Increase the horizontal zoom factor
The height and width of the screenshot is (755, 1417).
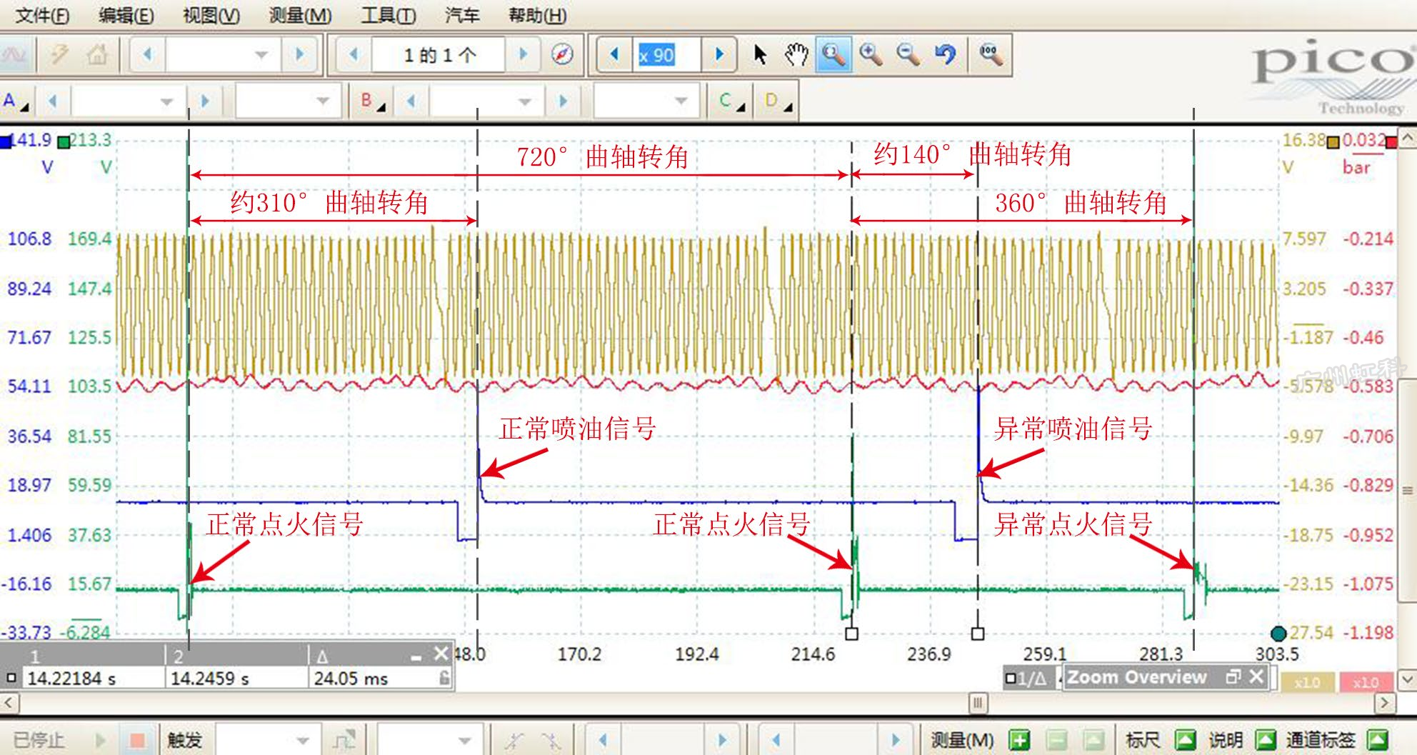(719, 54)
